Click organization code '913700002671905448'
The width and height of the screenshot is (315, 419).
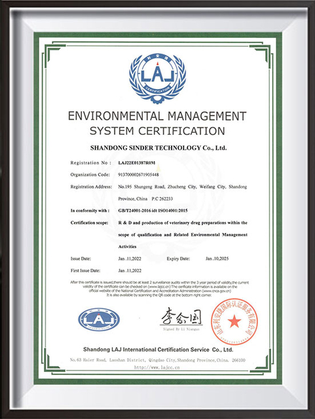[x=138, y=175]
